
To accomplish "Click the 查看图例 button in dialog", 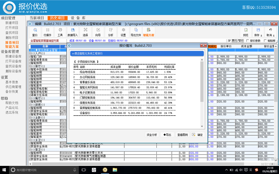I will pyautogui.click(x=182, y=134).
